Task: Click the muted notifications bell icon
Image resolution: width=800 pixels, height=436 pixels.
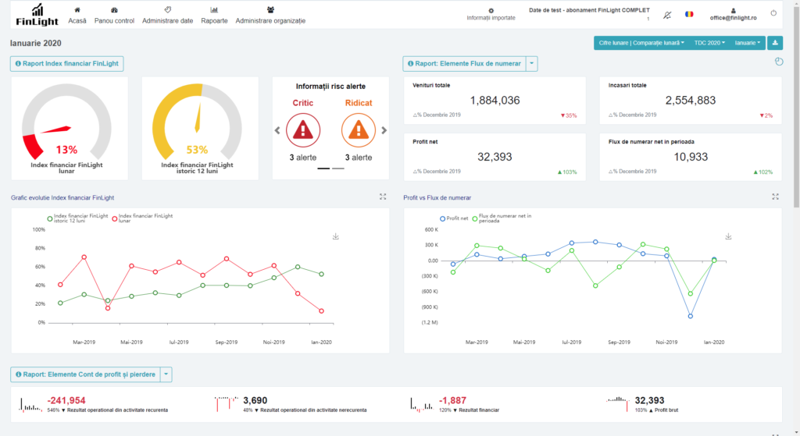Action: point(667,15)
